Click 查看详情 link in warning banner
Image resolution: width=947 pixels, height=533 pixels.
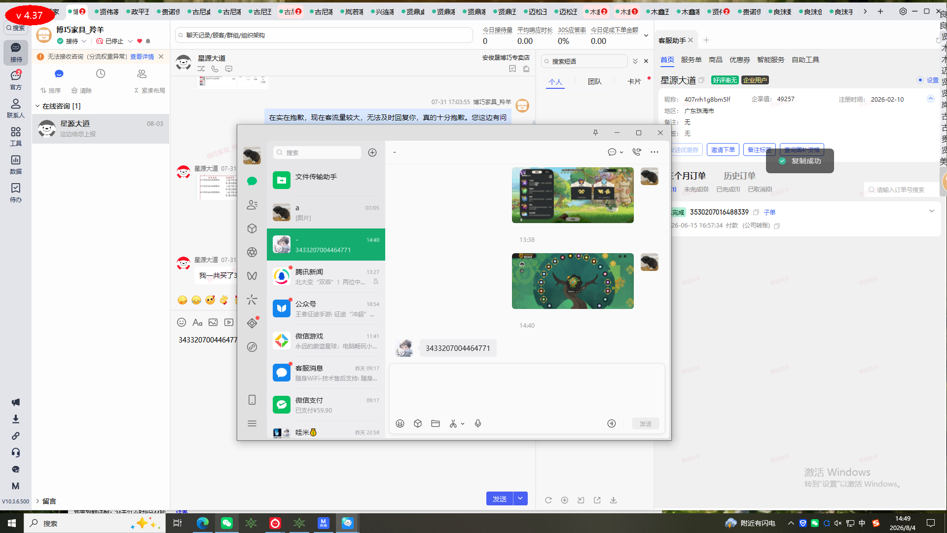click(x=142, y=57)
